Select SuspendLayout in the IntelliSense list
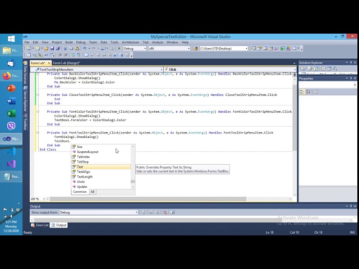This screenshot has width=359, height=269. click(101, 152)
